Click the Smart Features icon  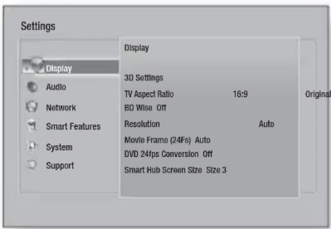click(x=32, y=125)
